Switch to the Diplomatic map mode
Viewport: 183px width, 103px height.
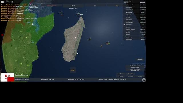coord(130,76)
